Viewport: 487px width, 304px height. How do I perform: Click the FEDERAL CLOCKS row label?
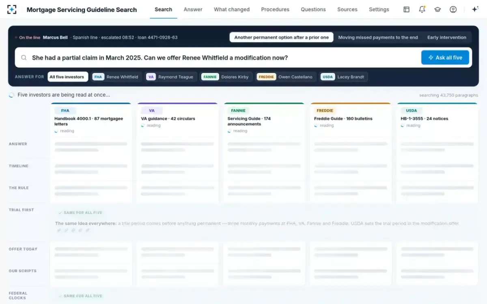17,295
